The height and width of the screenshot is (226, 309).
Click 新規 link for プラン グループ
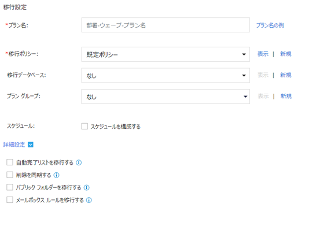(x=286, y=96)
